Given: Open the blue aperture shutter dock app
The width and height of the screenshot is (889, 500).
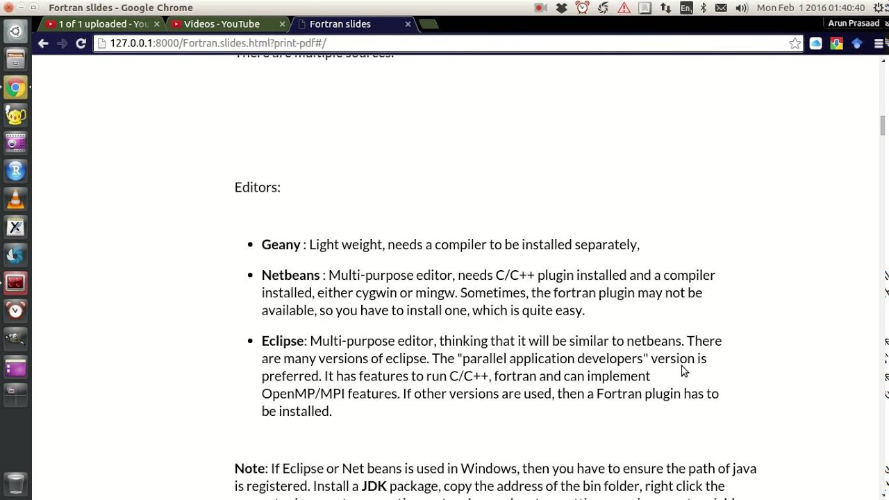Looking at the screenshot, I should coord(15,255).
